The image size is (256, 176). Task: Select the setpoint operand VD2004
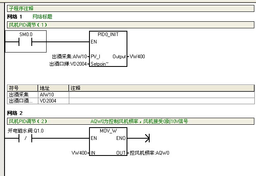click(x=68, y=64)
